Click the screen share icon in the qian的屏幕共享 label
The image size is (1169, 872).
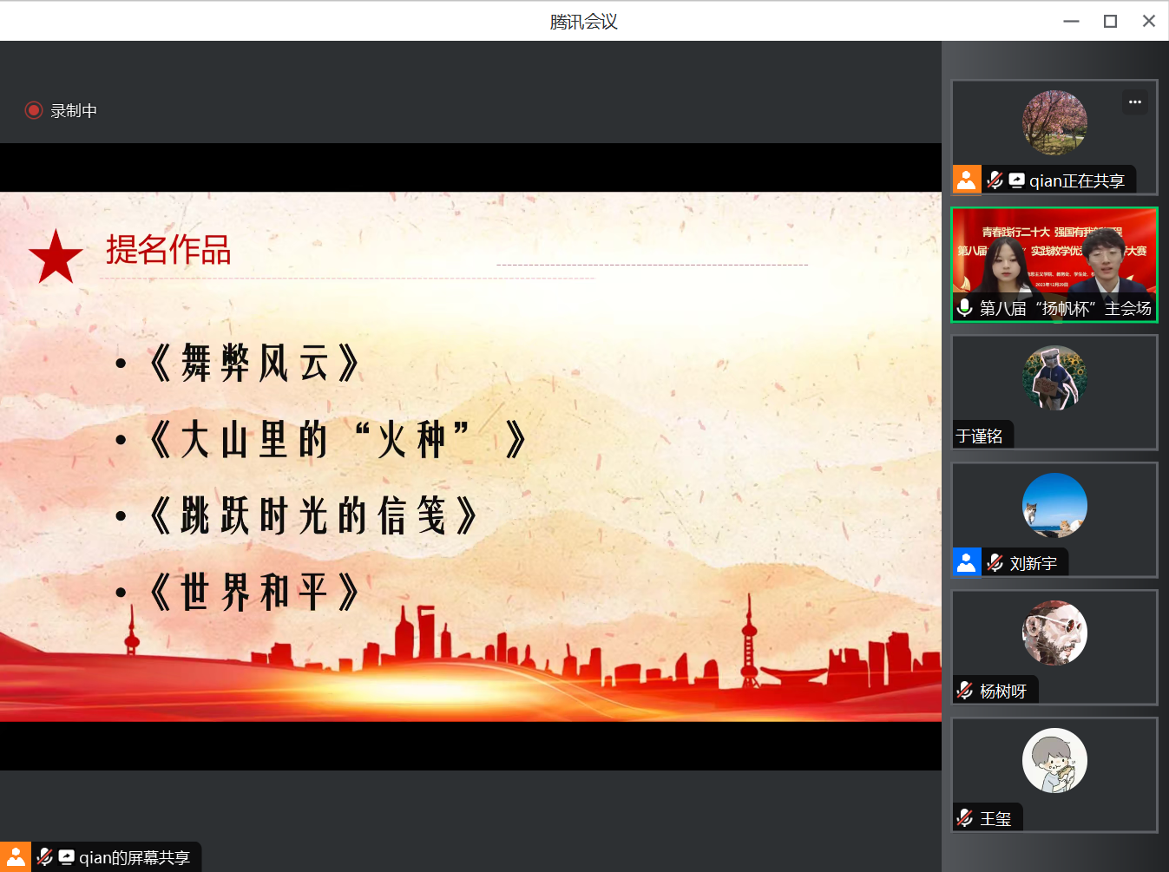64,856
